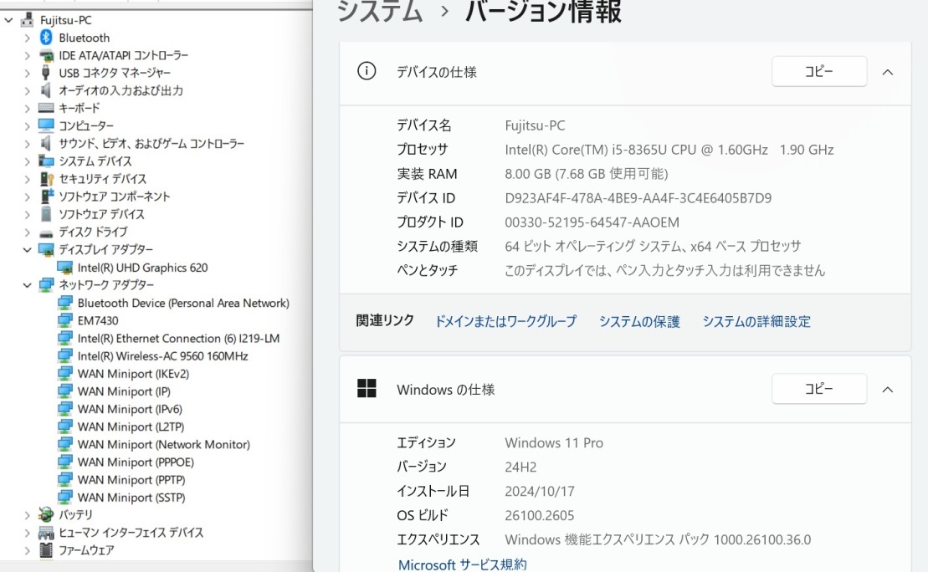The height and width of the screenshot is (572, 928).
Task: Copy the Windows の仕様 details
Action: pyautogui.click(x=819, y=389)
